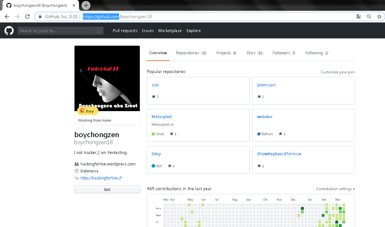The width and height of the screenshot is (385, 227).
Task: Reload the page with the refresh icon
Action: (x=27, y=17)
